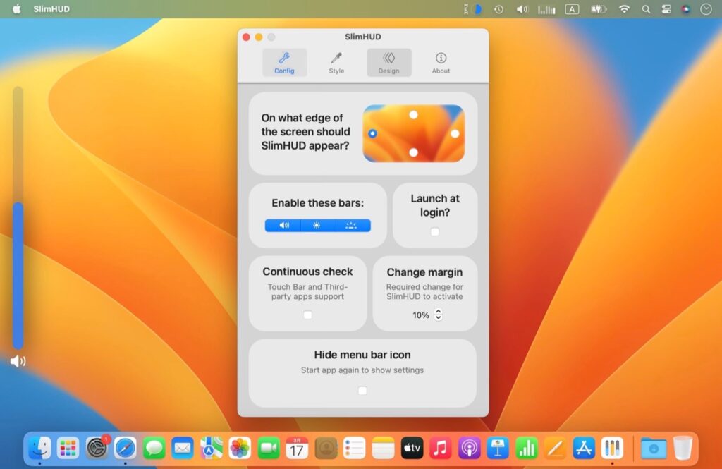The width and height of the screenshot is (722, 469).
Task: Toggle the brightness segment in Enable these bars
Action: (317, 225)
